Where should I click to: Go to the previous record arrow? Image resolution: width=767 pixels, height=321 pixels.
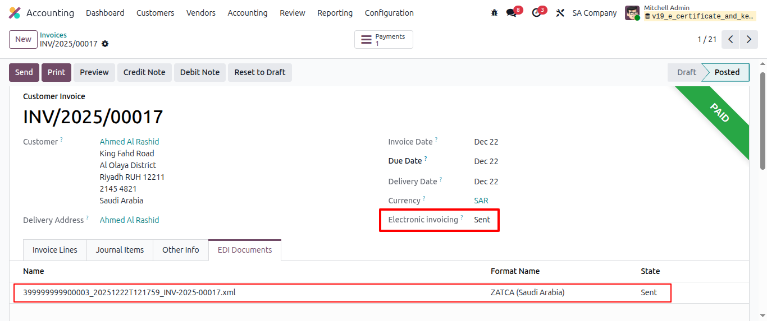click(x=731, y=39)
